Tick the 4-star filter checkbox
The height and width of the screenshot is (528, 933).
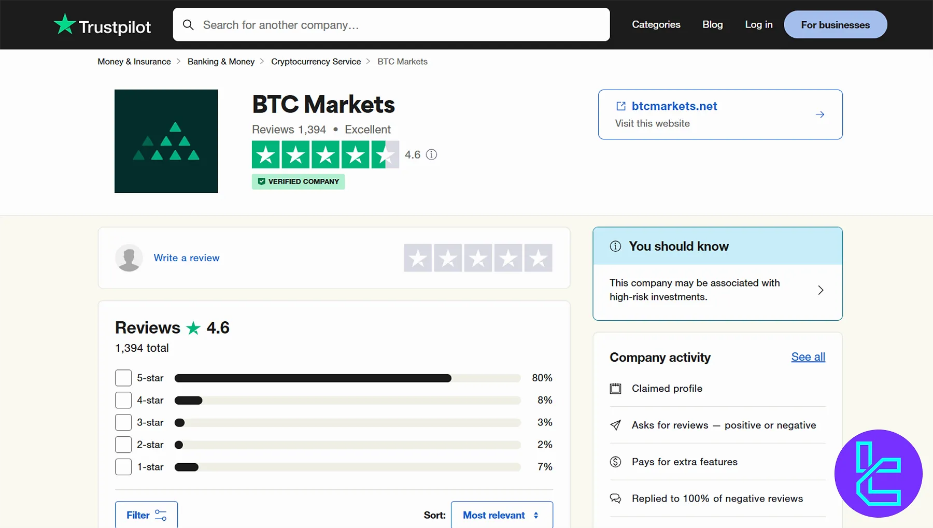[123, 400]
